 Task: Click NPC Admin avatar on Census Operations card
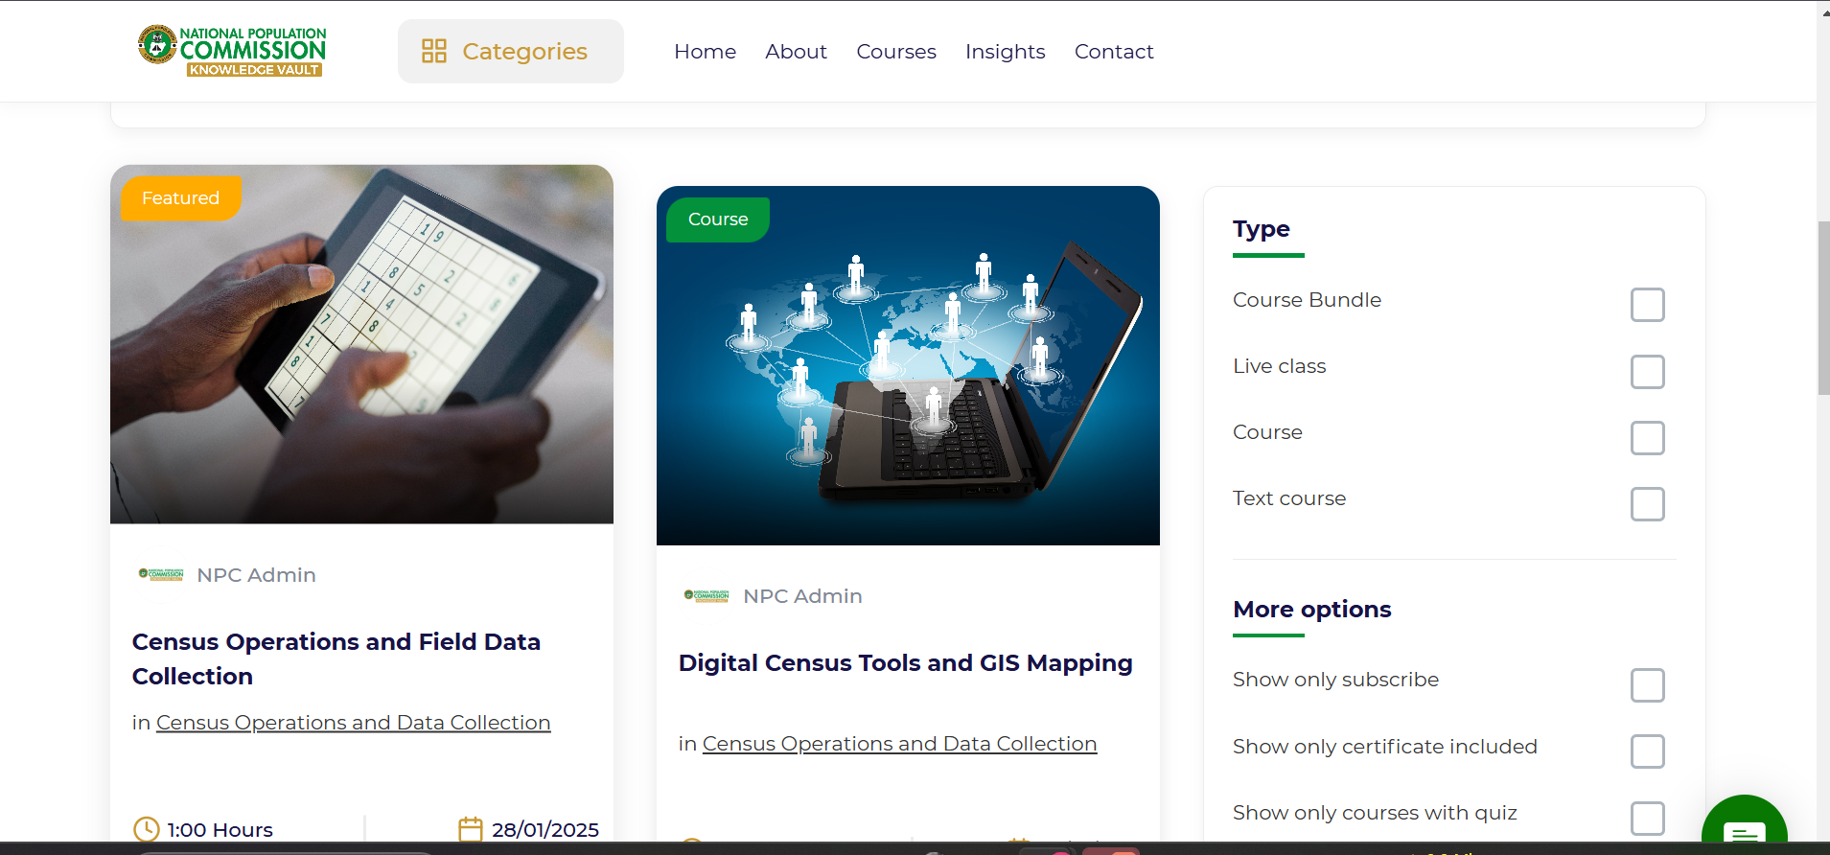161,574
